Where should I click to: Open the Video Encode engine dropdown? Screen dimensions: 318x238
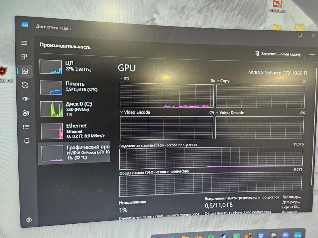(x=121, y=112)
